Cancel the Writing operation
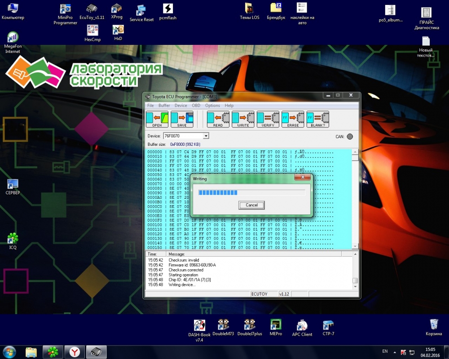The height and width of the screenshot is (359, 449). [x=251, y=205]
